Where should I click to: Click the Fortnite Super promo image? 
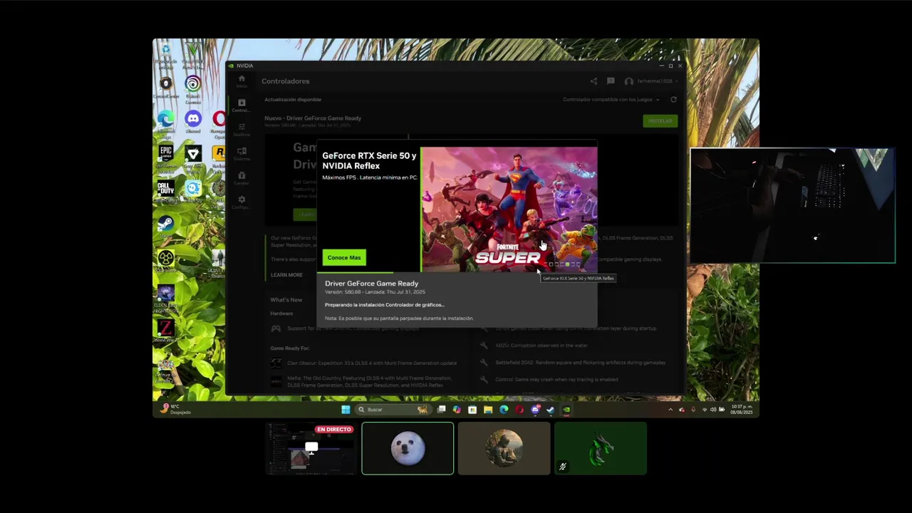(509, 209)
